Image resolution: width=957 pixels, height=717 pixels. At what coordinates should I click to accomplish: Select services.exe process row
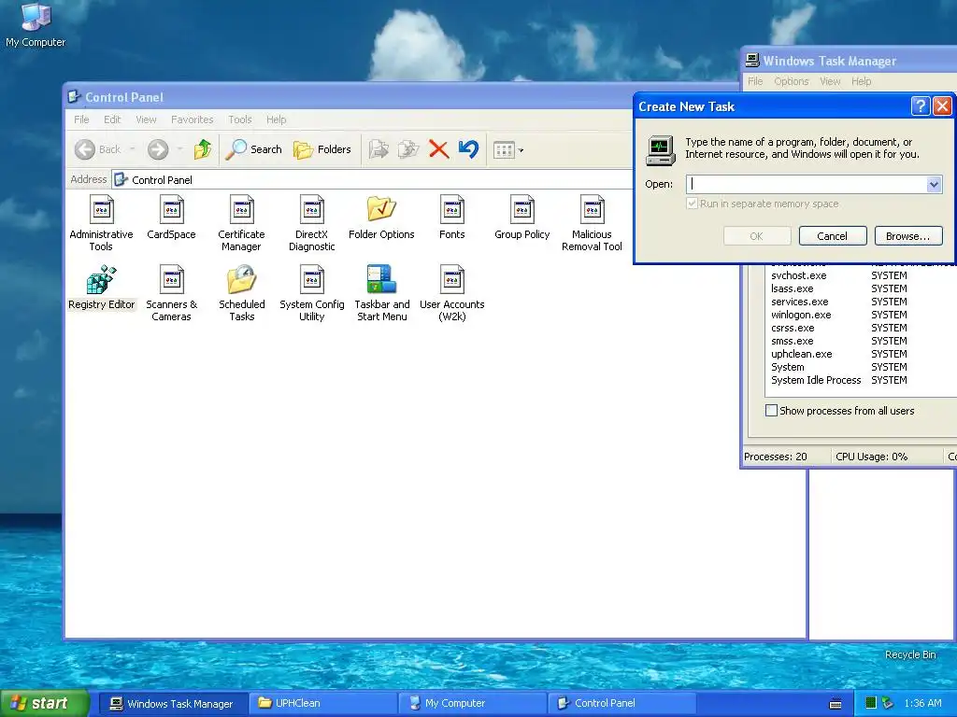pos(800,302)
